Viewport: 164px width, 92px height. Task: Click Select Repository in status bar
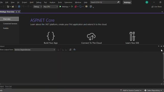coord(153,90)
